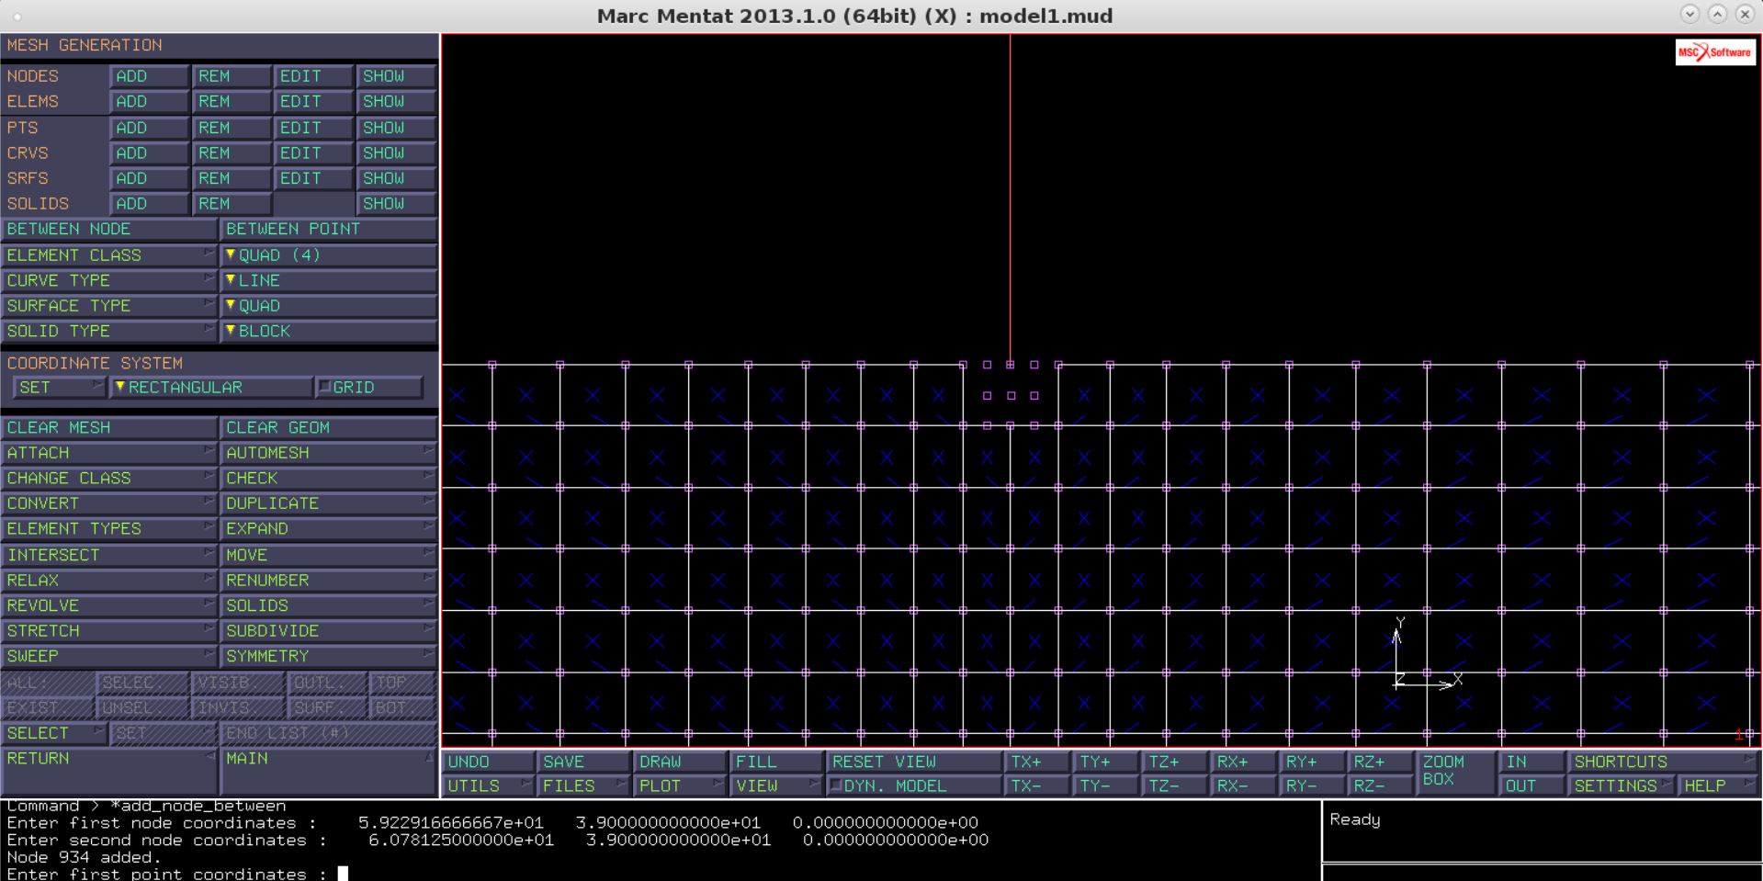Open the SWEEP menu
This screenshot has height=881, width=1763.
[x=109, y=657]
